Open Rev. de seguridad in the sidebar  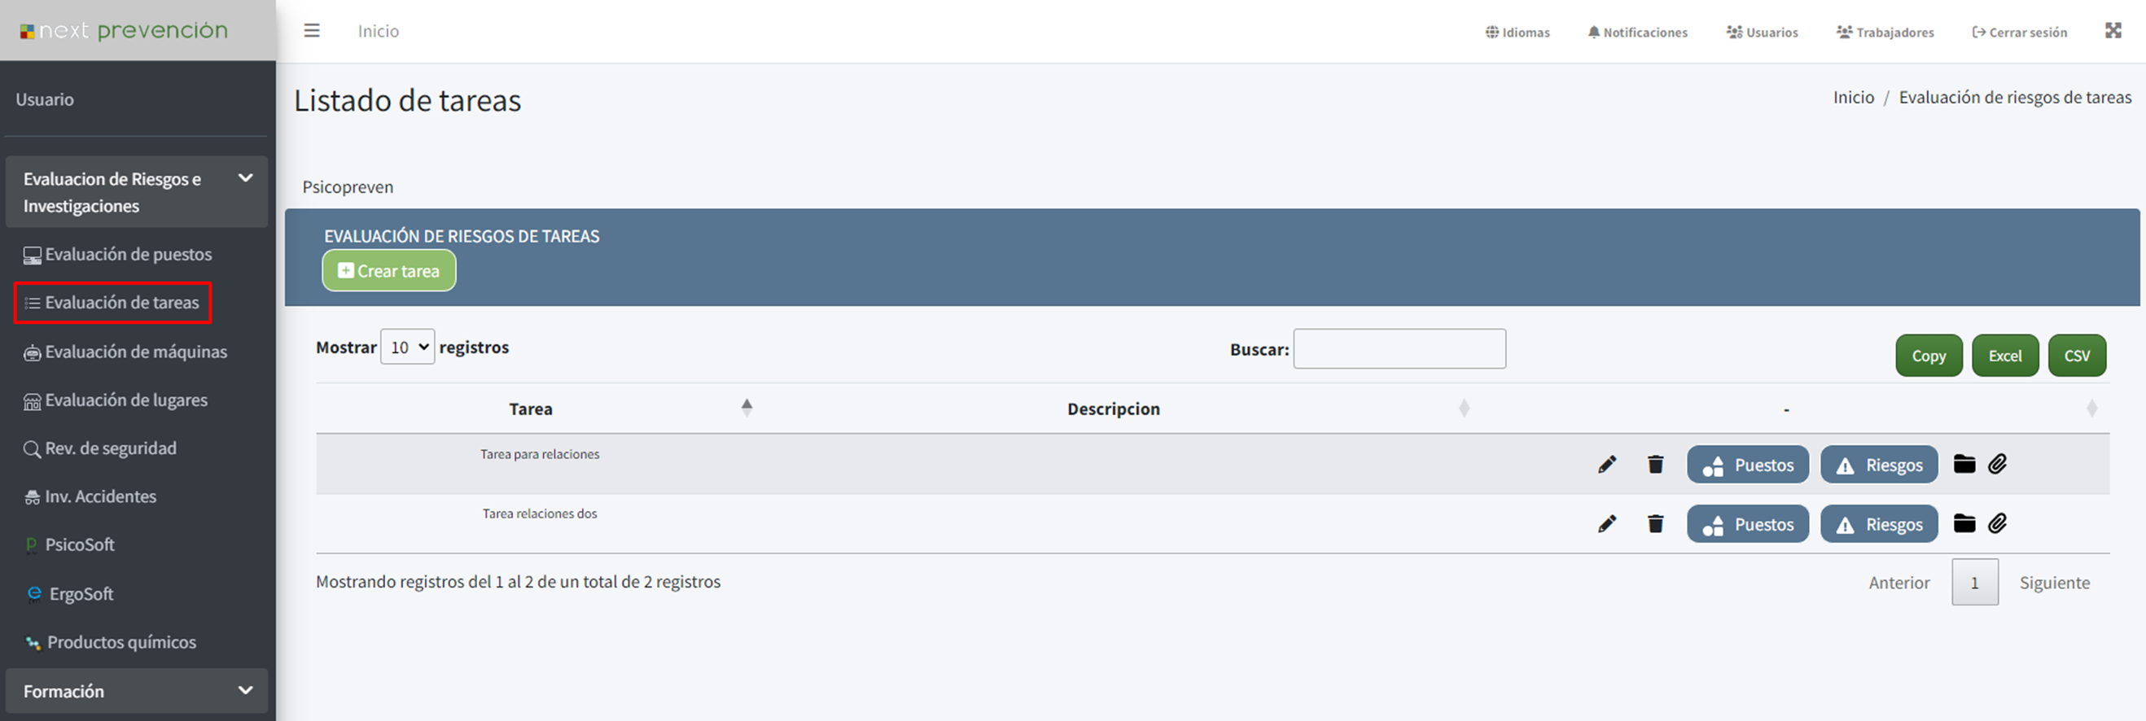tap(100, 448)
